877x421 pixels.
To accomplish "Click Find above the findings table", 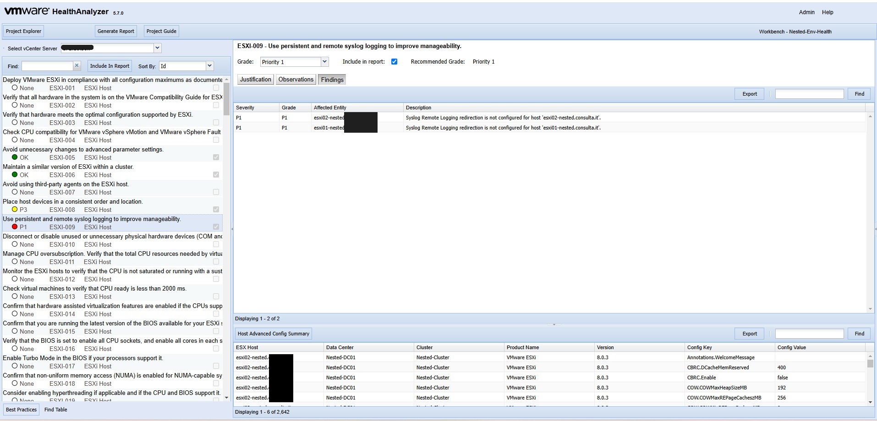I will 859,94.
